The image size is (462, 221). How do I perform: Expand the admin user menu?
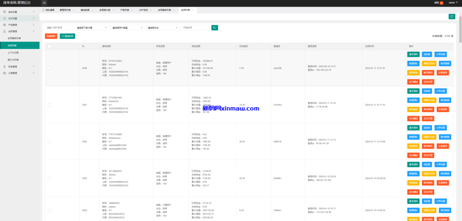453,3
